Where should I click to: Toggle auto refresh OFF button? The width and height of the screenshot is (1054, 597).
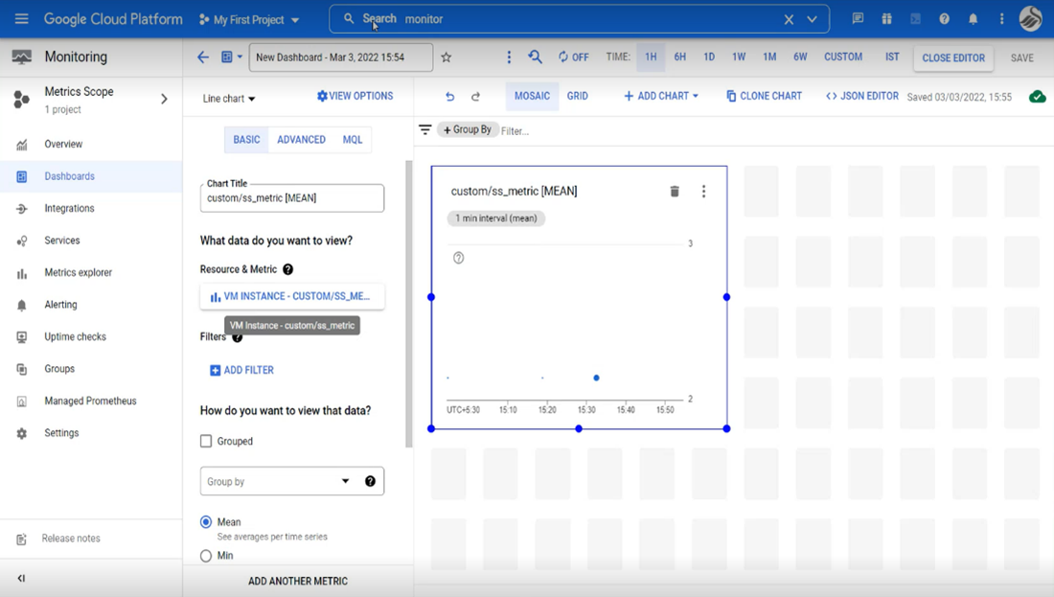[x=573, y=57]
